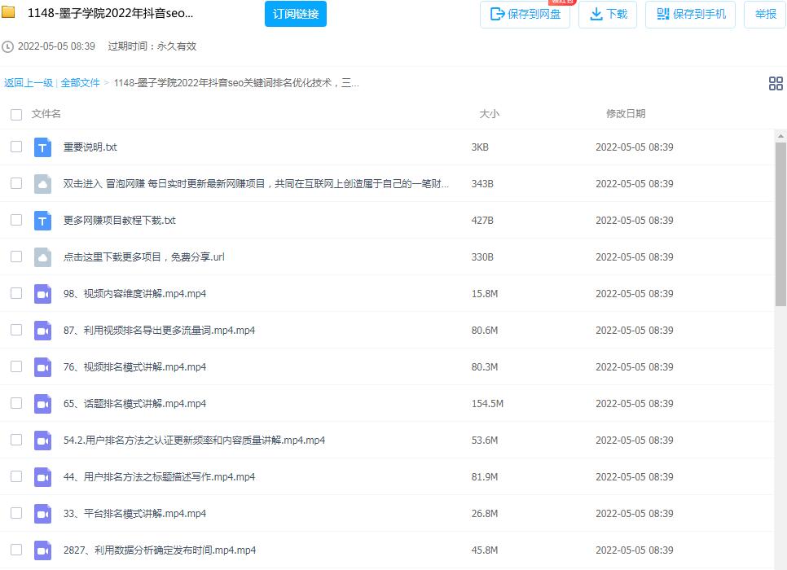Go back via 返回上一级 link
The height and width of the screenshot is (570, 787).
pos(28,83)
